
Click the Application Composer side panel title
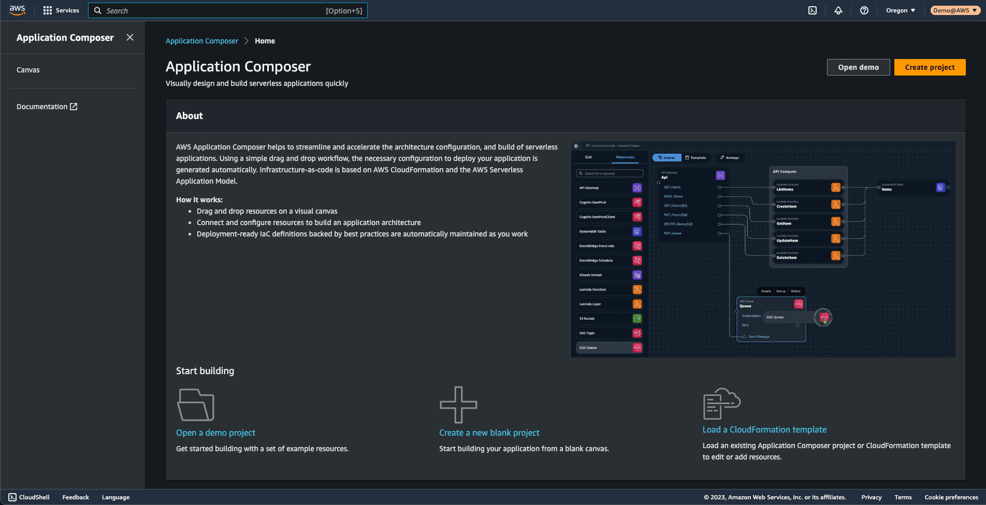coord(65,37)
